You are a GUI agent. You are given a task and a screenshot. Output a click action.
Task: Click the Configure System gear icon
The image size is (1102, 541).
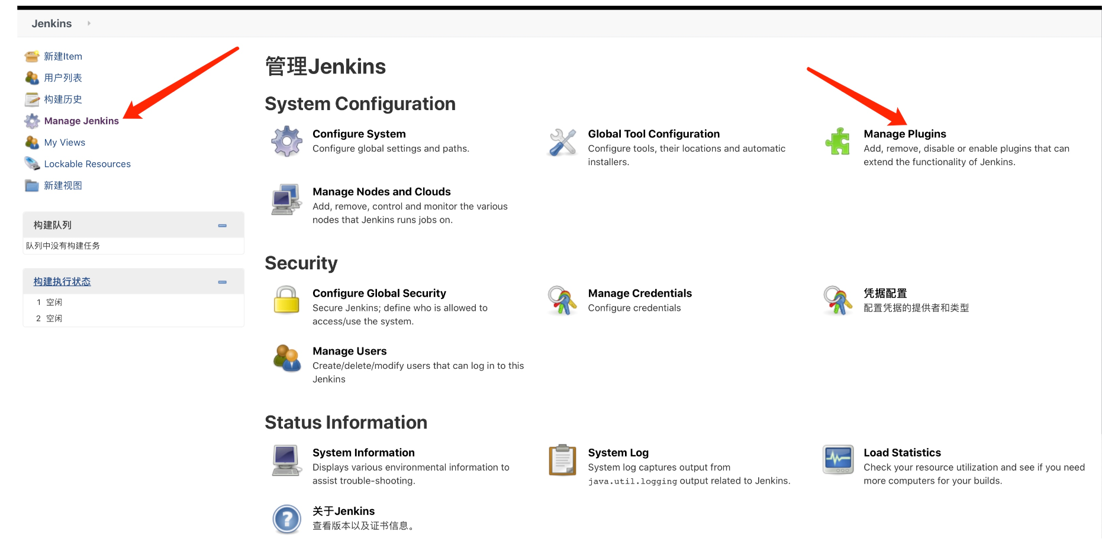pyautogui.click(x=287, y=141)
